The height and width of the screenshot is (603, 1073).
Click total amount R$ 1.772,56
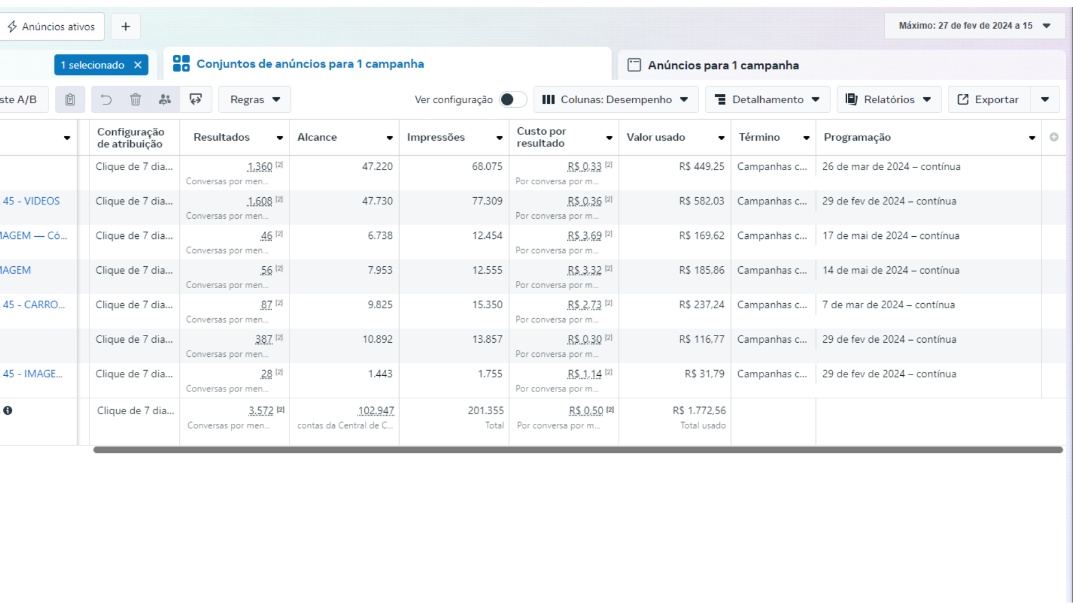tap(699, 410)
